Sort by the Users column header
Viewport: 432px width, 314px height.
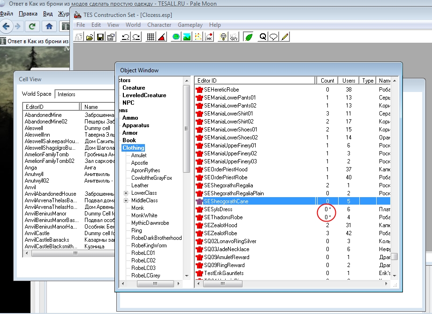(349, 81)
